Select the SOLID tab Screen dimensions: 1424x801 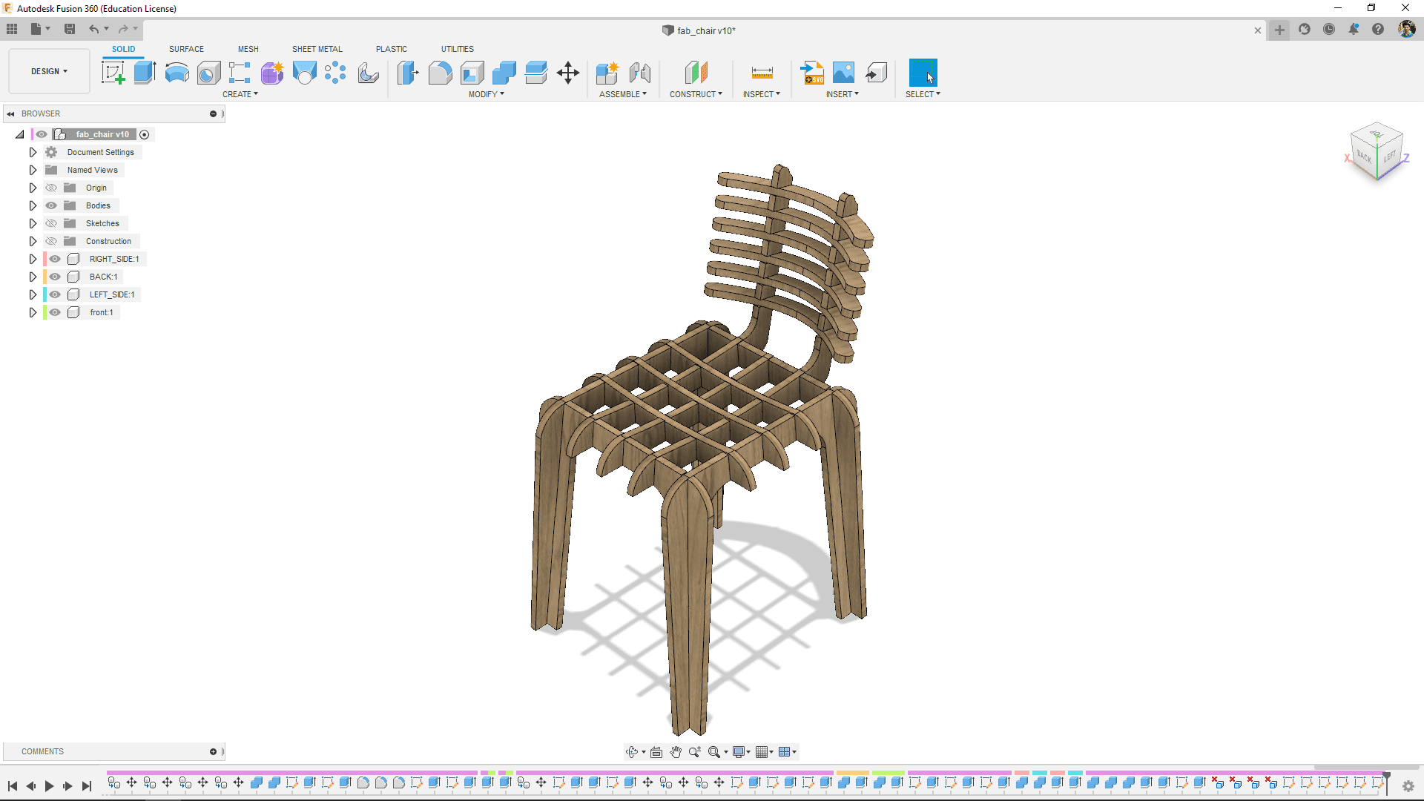[124, 49]
